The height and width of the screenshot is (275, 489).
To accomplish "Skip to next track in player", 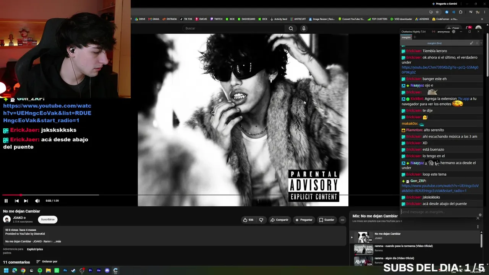I will 26,201.
